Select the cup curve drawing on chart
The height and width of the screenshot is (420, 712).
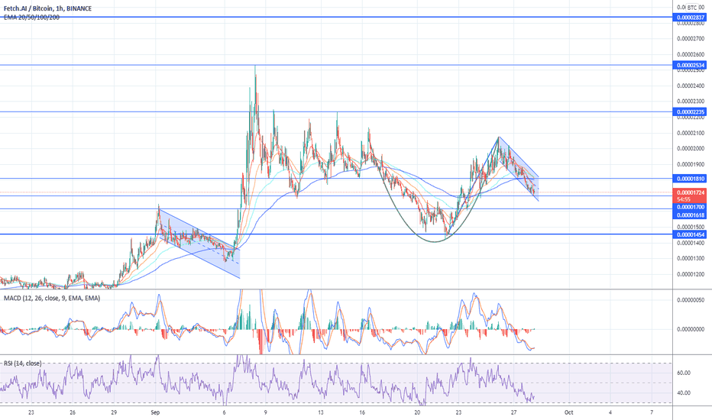(x=434, y=241)
